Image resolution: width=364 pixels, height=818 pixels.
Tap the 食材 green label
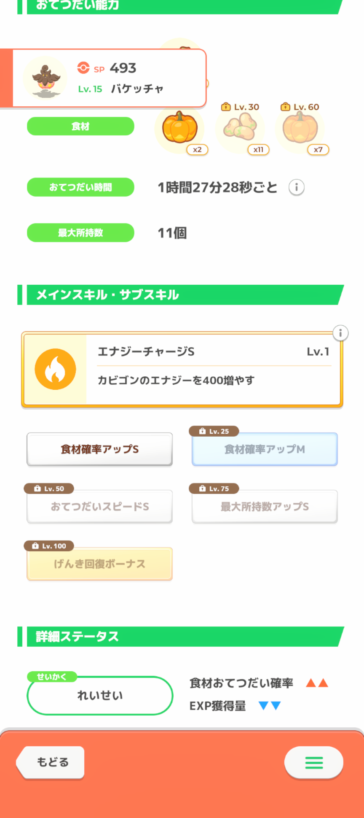click(x=80, y=126)
